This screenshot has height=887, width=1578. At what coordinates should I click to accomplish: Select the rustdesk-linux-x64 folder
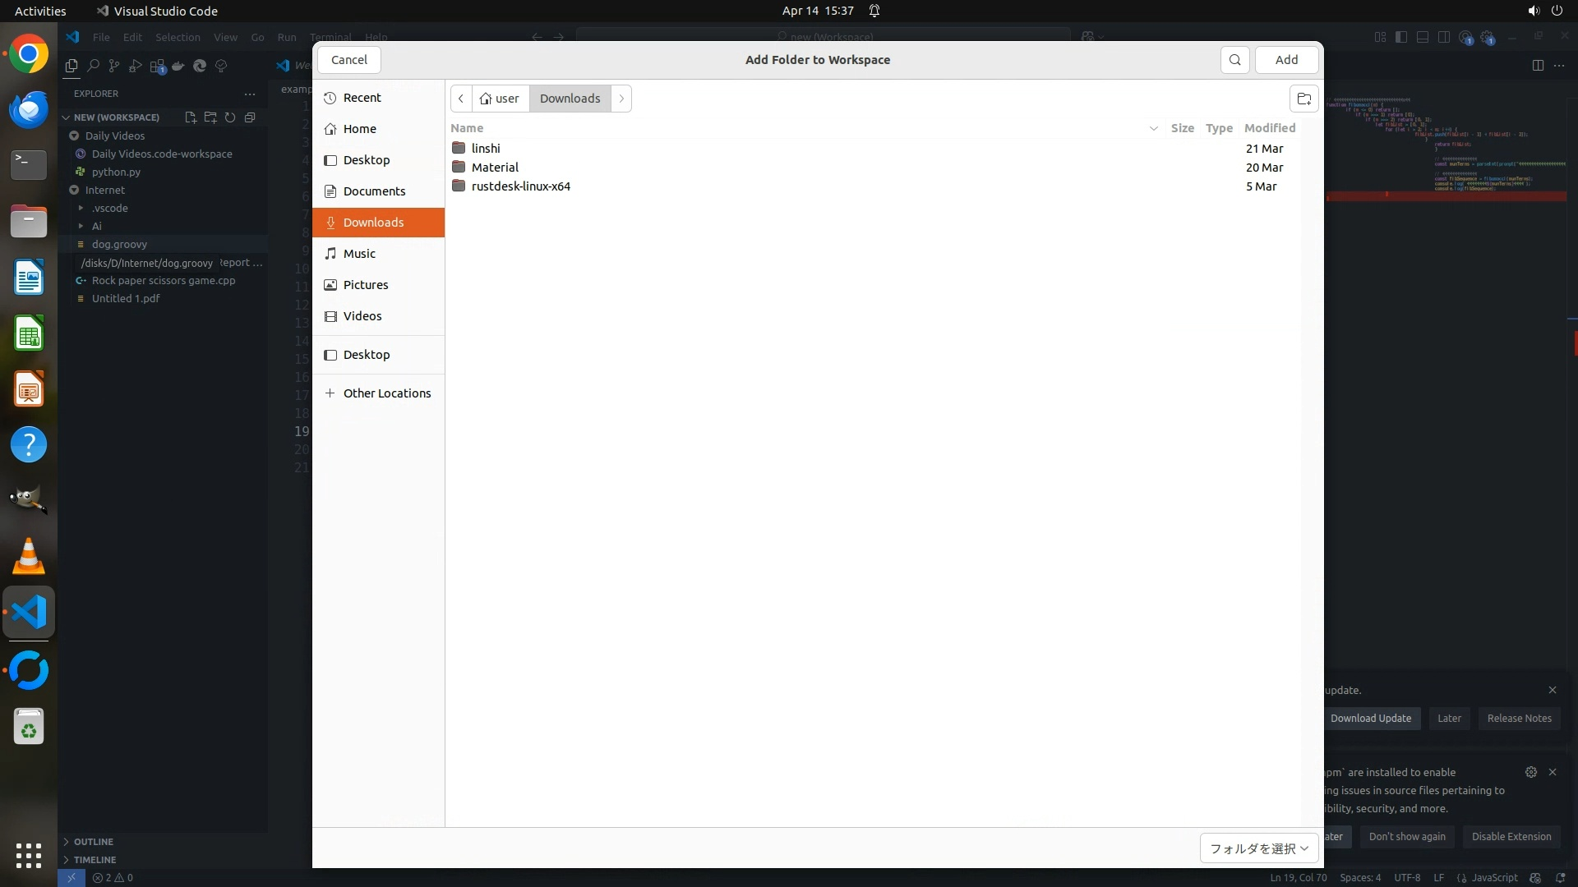520,186
